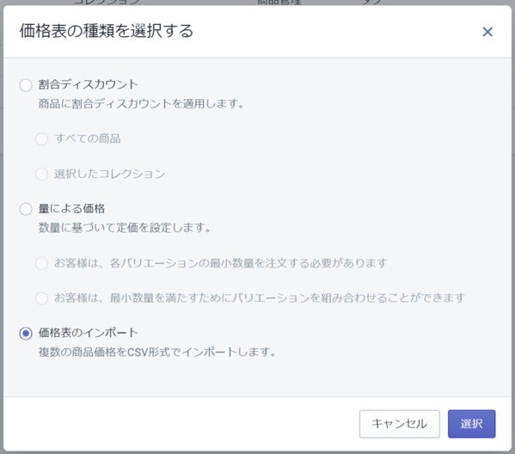
Task: Click the 量による価格 label text
Action: [71, 208]
